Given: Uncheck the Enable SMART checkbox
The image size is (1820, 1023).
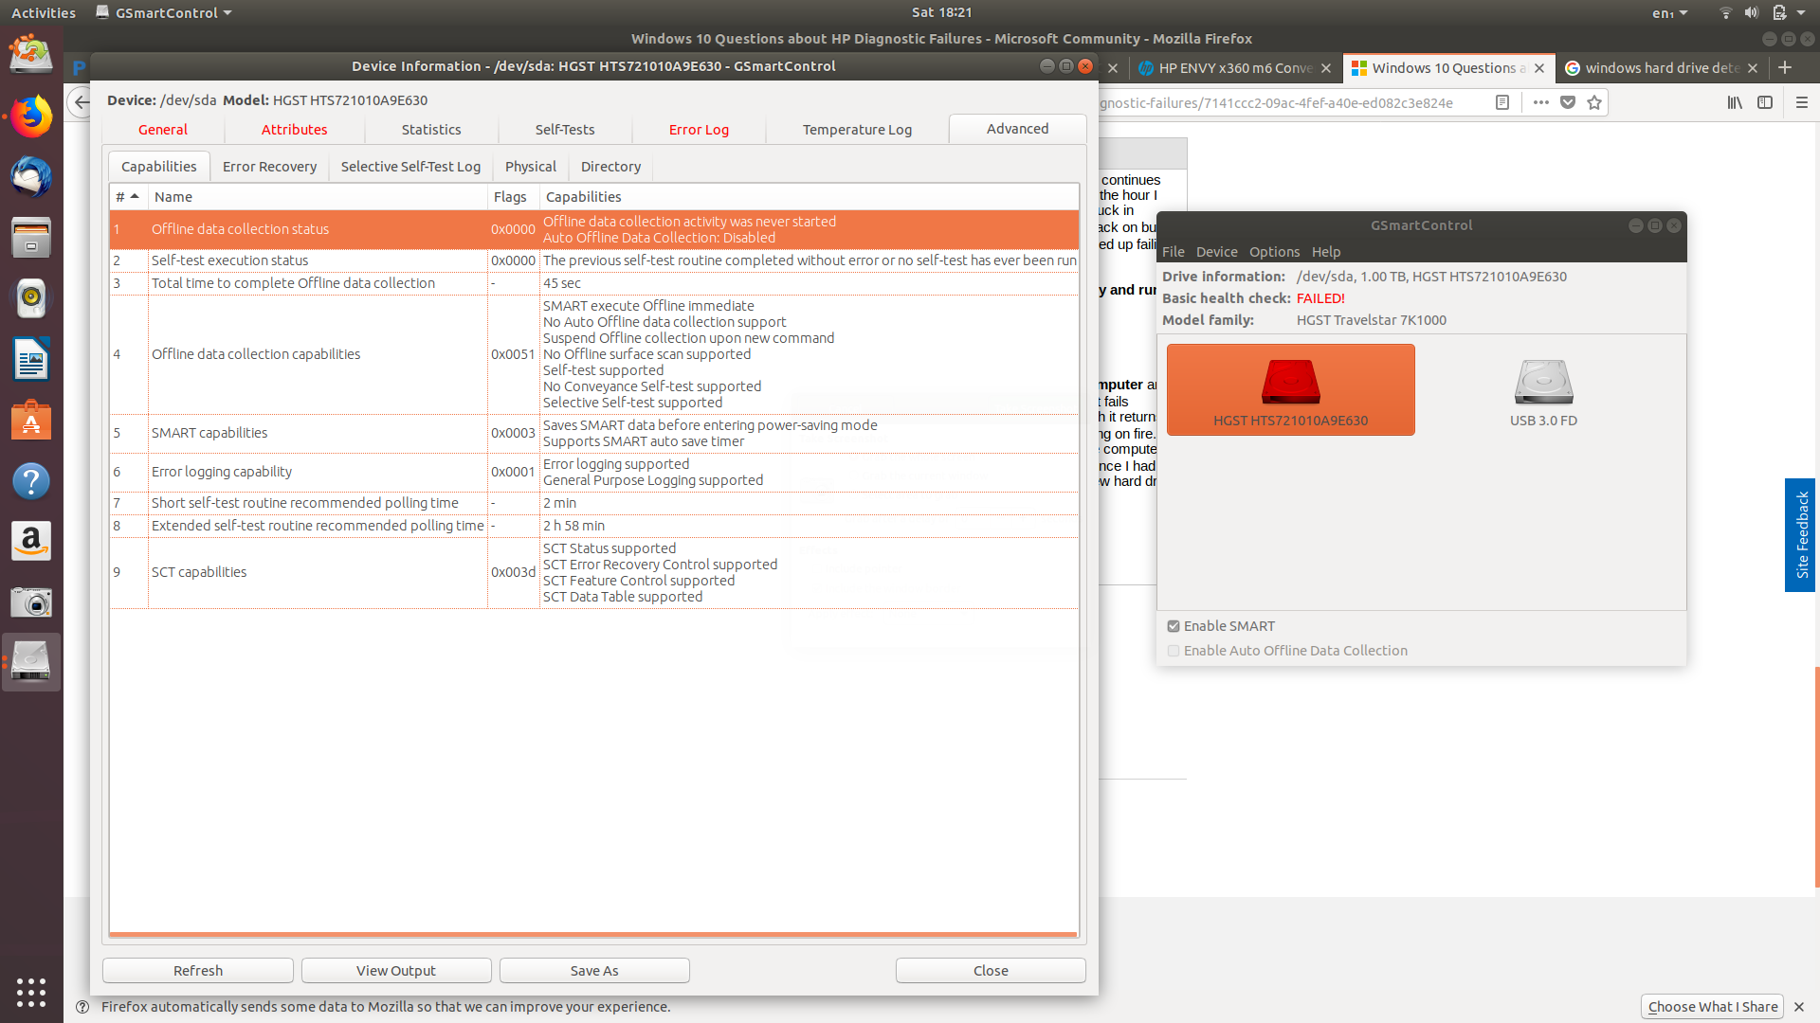Looking at the screenshot, I should [x=1174, y=626].
